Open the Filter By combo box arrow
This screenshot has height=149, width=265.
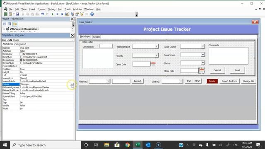point(108,81)
